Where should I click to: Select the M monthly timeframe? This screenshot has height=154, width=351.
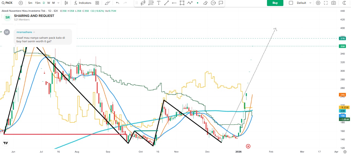coord(53,3)
